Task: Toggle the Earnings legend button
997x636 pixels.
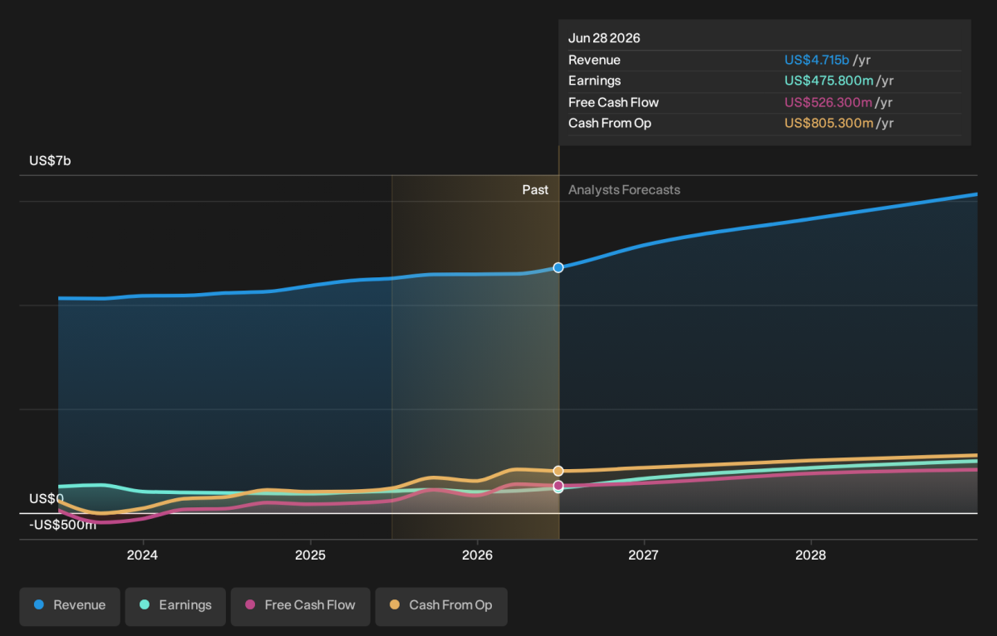Action: tap(175, 606)
